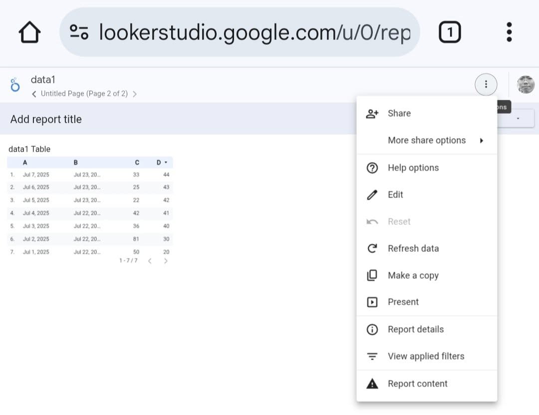
Task: Select View applied filters
Action: tap(426, 356)
